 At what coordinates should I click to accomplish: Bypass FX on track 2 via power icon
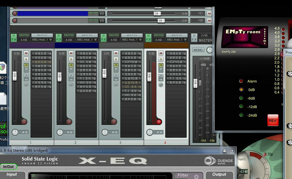point(58,35)
